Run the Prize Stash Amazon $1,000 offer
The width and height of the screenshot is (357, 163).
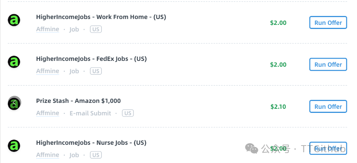[x=328, y=107]
